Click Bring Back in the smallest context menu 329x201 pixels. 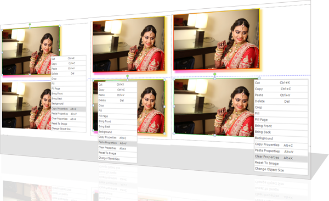click(x=69, y=99)
